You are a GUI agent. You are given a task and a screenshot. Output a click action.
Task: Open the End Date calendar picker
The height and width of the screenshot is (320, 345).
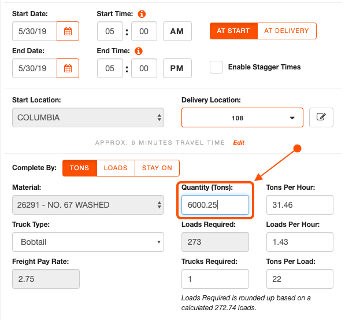pyautogui.click(x=68, y=68)
